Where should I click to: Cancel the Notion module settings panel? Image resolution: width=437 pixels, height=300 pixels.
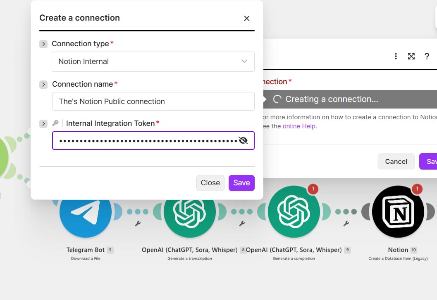click(396, 161)
